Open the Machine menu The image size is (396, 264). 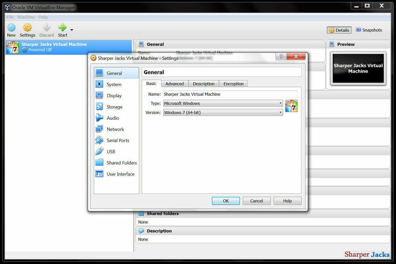click(26, 17)
